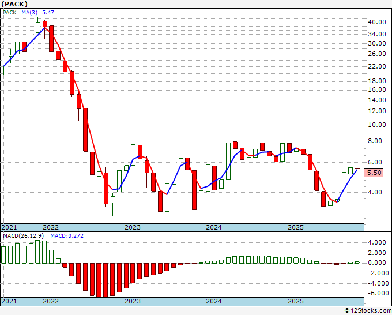This screenshot has width=392, height=315.
Task: Select 2023 on the MACD panel time axis
Action: click(133, 301)
